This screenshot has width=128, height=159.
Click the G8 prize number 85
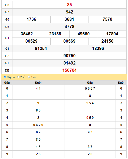point(70,5)
